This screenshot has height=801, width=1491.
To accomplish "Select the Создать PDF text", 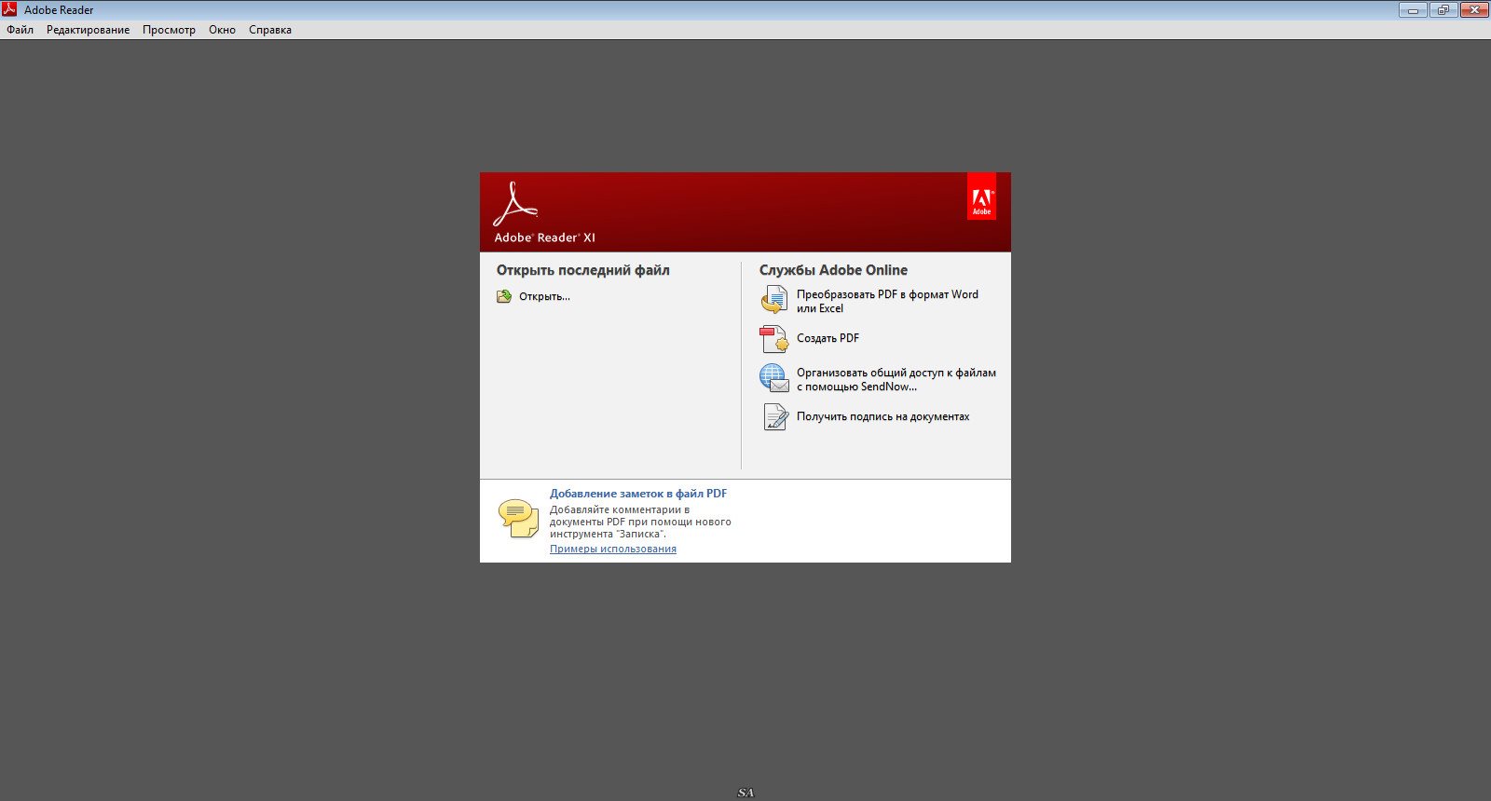I will pyautogui.click(x=828, y=338).
